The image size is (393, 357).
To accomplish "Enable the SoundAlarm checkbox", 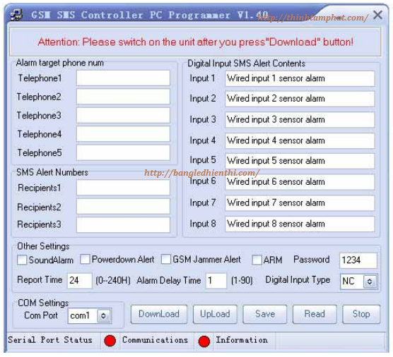I will coord(22,260).
